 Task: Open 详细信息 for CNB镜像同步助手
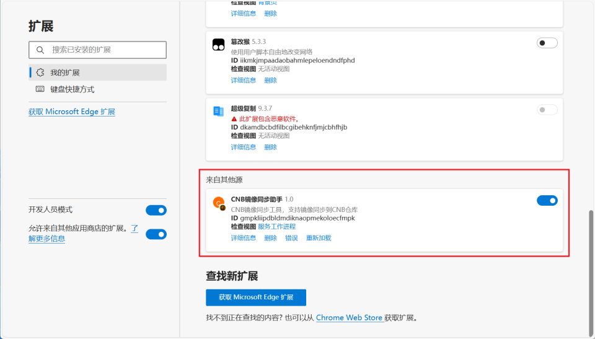click(243, 238)
